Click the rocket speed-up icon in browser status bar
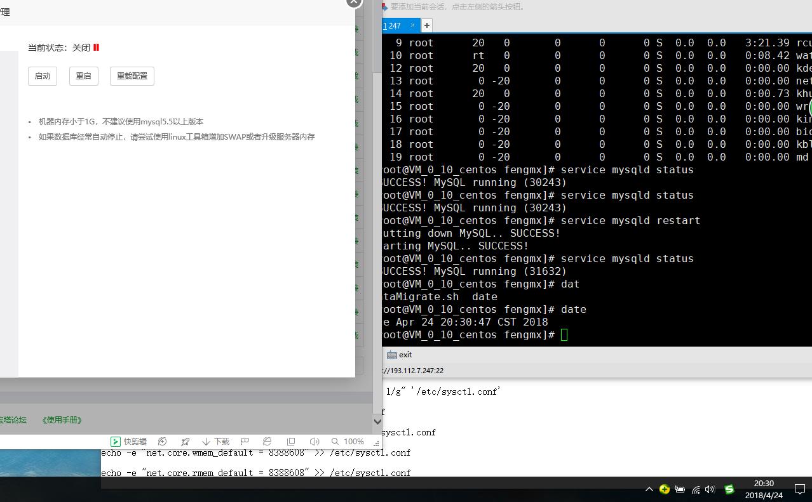 (x=185, y=442)
